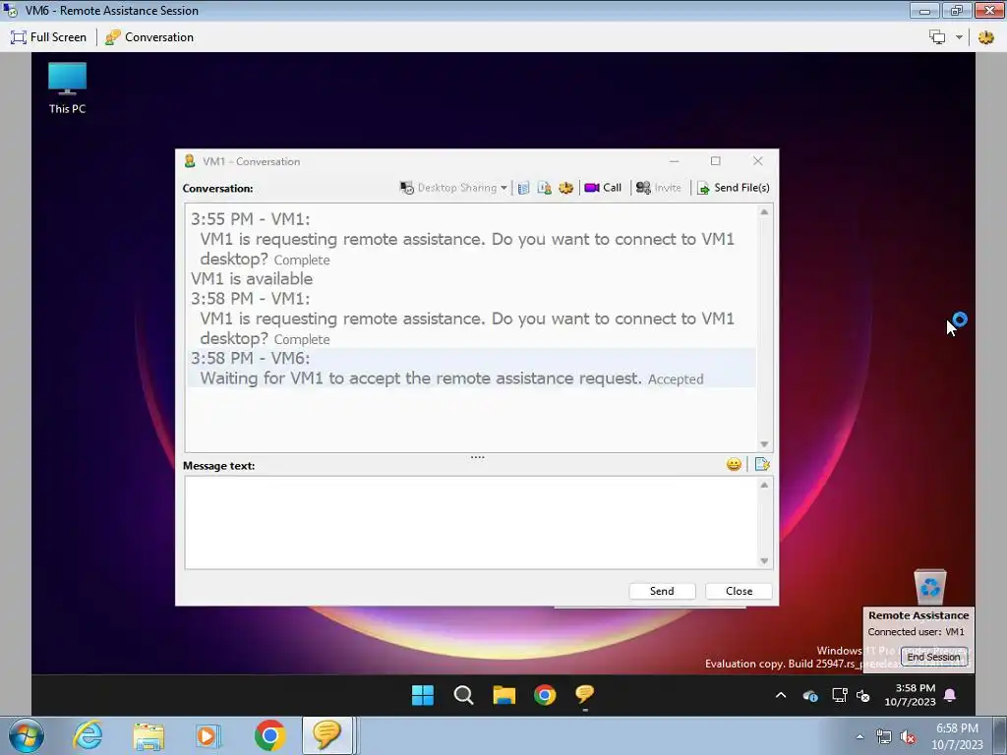
Task: Open the emoji smiley picker
Action: tap(734, 464)
